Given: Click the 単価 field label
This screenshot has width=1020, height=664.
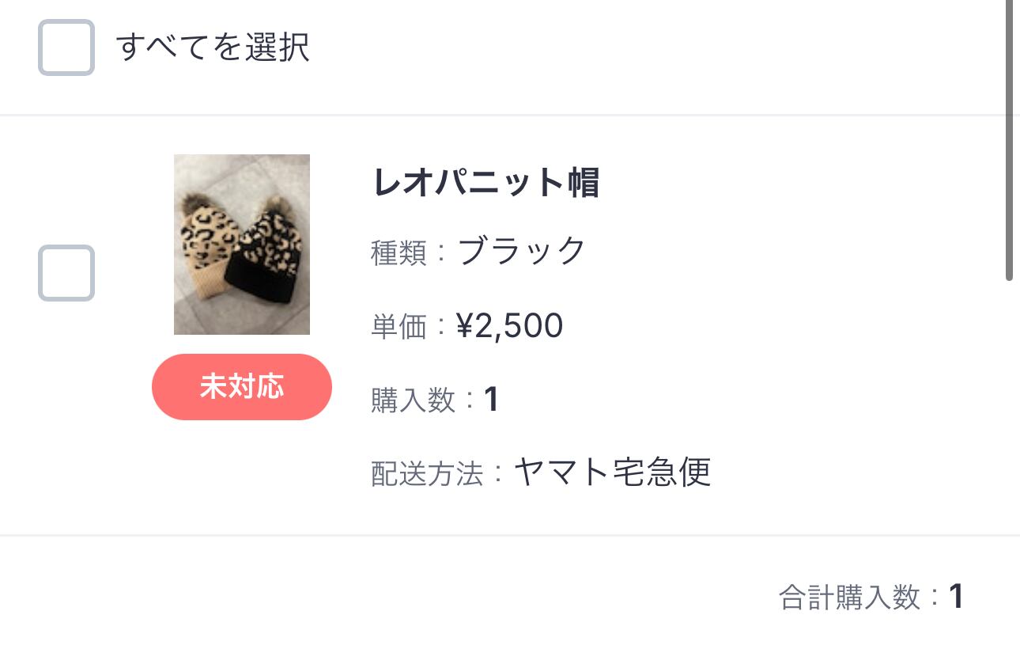Looking at the screenshot, I should point(399,327).
